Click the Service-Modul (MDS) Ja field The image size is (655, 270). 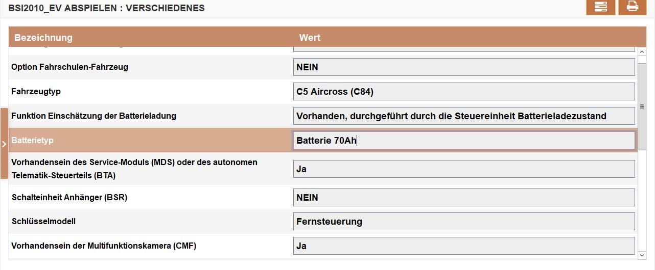coord(464,169)
